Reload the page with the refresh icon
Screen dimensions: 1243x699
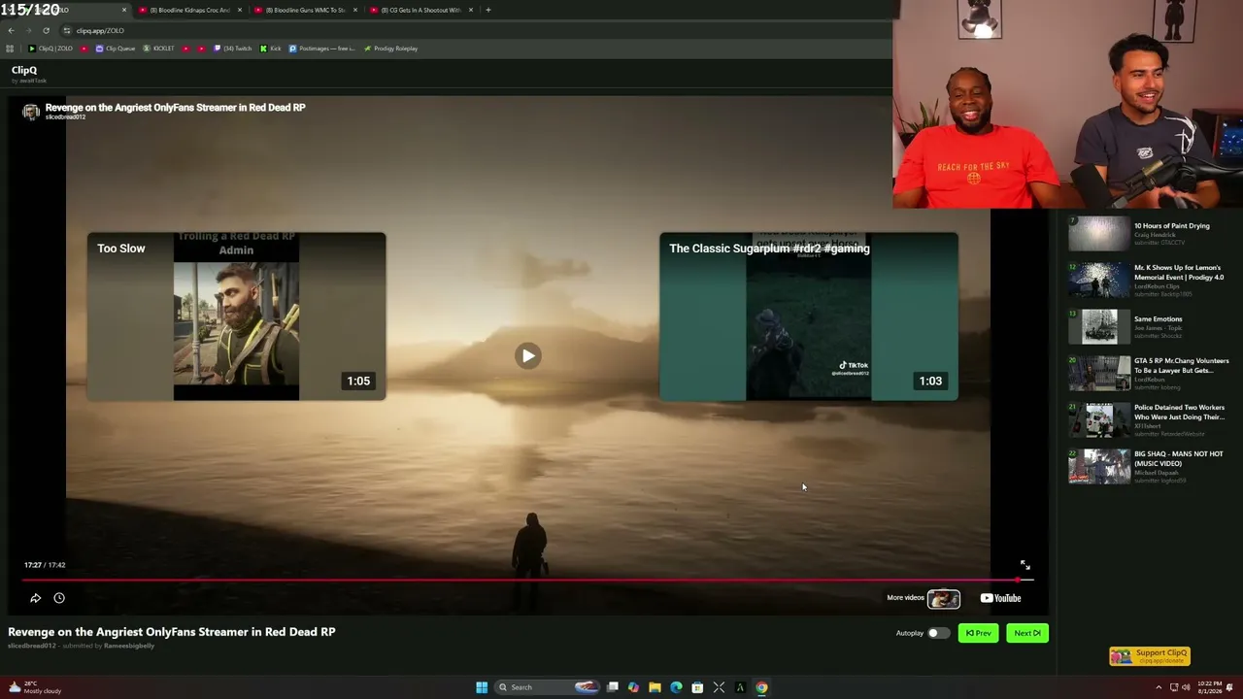tap(46, 30)
